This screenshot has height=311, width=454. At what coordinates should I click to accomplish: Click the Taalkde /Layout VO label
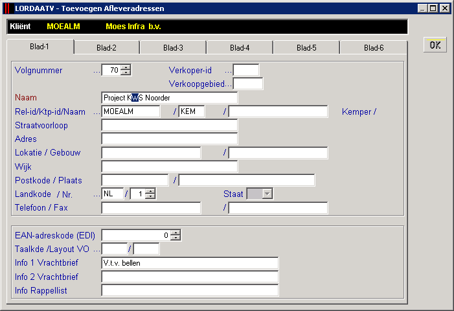point(52,249)
